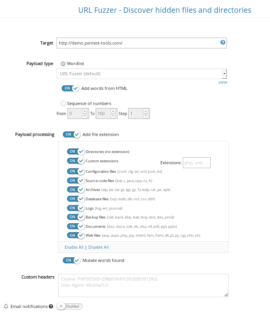This screenshot has height=320, width=270.
Task: Select the Sequence of numbers payload type
Action: [x=63, y=103]
